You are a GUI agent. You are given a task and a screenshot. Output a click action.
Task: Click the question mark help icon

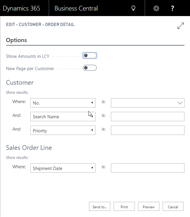click(172, 8)
